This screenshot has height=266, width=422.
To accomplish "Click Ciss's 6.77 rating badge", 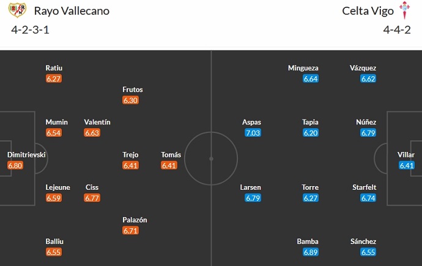I will [92, 198].
